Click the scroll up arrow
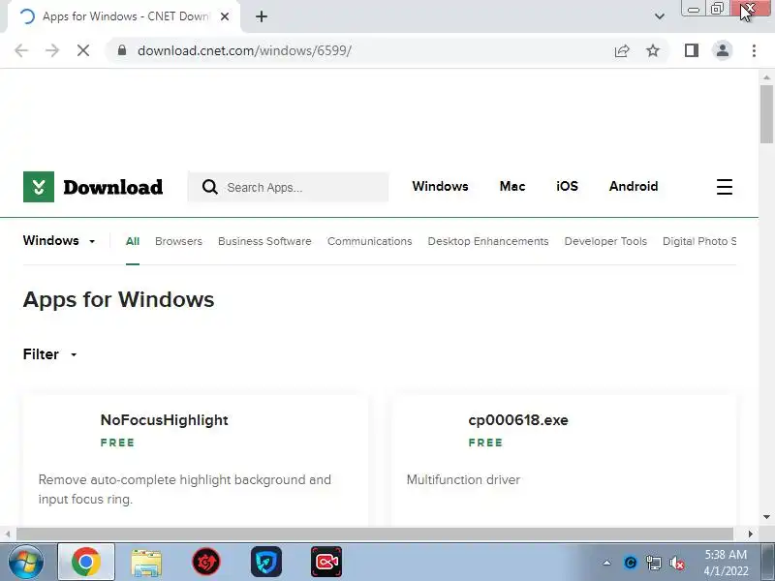This screenshot has width=775, height=581. (766, 77)
